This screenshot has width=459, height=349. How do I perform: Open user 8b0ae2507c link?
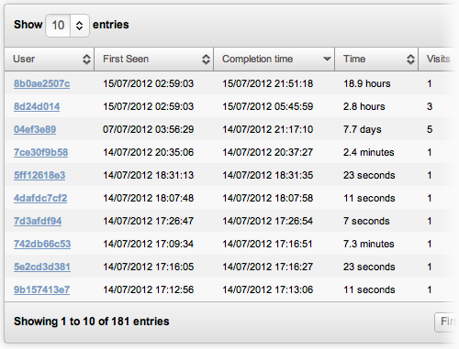pos(41,83)
